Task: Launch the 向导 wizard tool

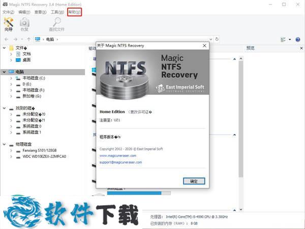Action: pyautogui.click(x=9, y=24)
